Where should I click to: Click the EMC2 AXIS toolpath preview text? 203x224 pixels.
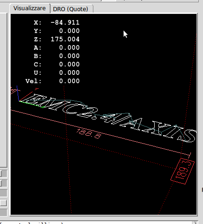tap(108, 118)
